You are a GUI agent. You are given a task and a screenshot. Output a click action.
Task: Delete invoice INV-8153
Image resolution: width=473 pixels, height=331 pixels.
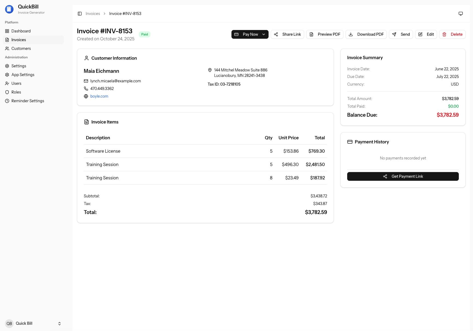coord(452,34)
